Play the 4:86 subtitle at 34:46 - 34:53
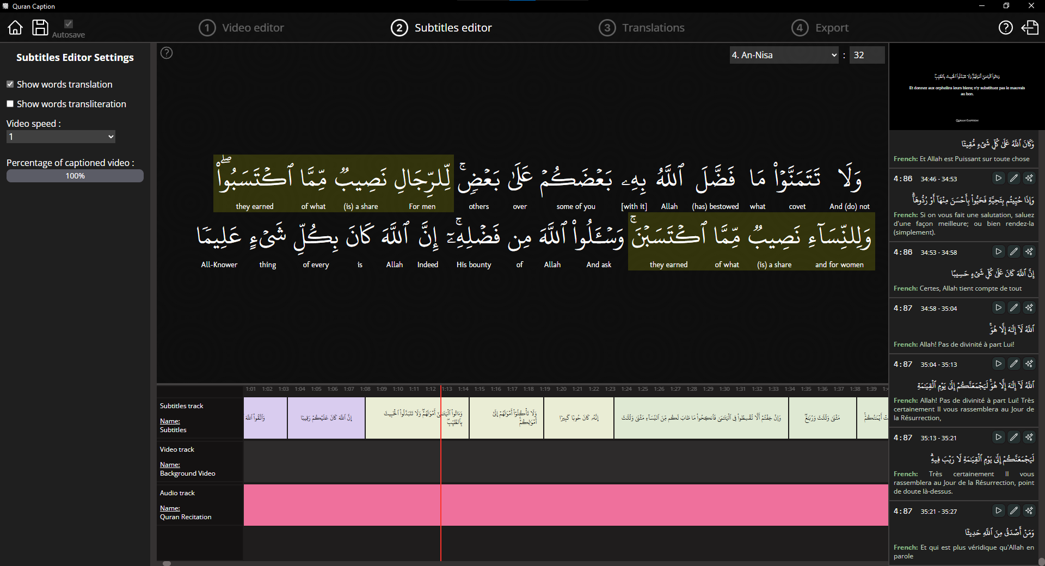This screenshot has width=1045, height=566. point(998,178)
